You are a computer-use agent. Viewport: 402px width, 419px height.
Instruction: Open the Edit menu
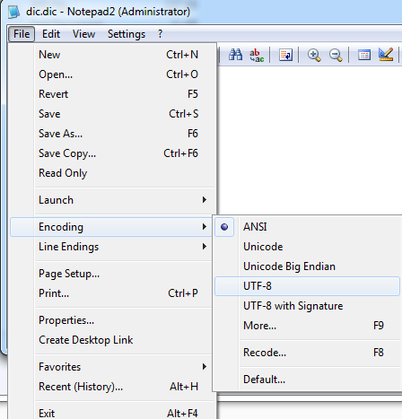[x=51, y=34]
